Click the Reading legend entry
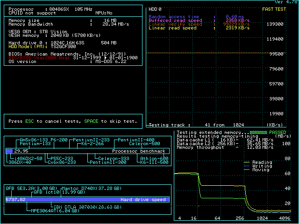 [262, 162]
